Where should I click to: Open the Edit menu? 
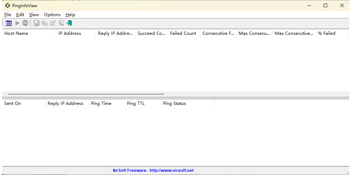coord(20,15)
